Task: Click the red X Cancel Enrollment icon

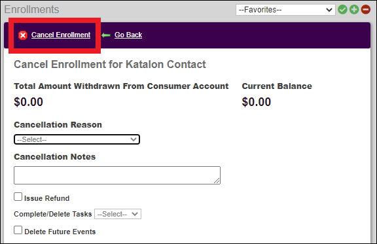Action: click(x=23, y=35)
